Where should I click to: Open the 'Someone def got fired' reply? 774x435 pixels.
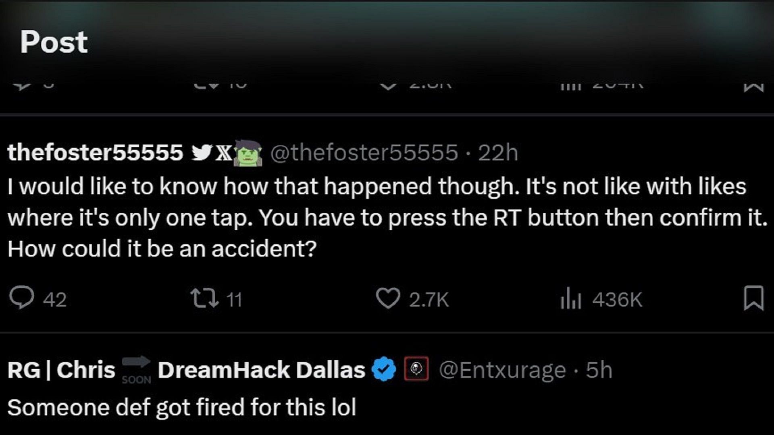click(x=182, y=407)
